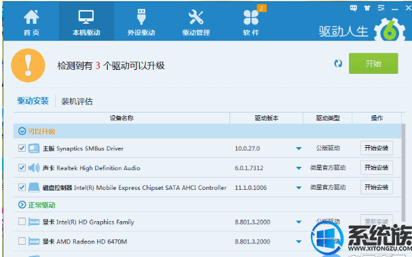Viewport: 412px width, 257px height.
Task: Open version dropdown for Synaptics SMBus Driver
Action: (299, 149)
